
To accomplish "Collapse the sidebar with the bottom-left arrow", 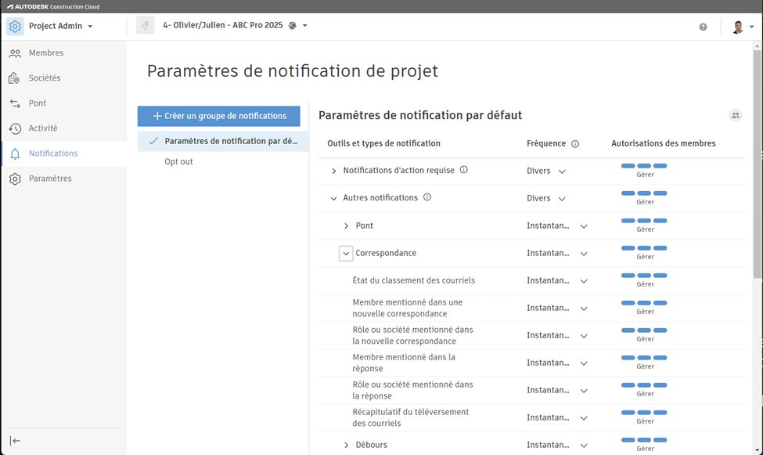I will (x=18, y=440).
